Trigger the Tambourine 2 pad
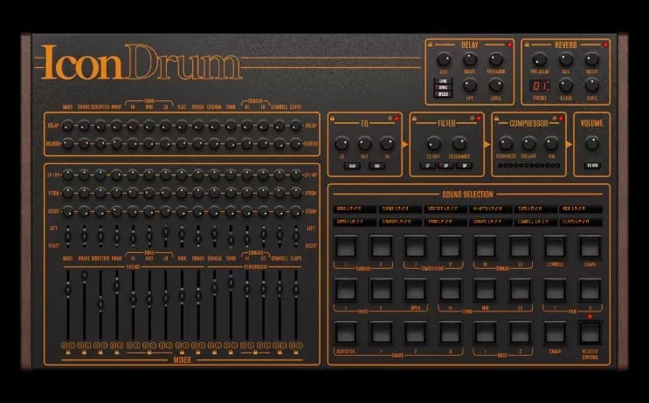This screenshot has width=649, height=403. (x=451, y=247)
